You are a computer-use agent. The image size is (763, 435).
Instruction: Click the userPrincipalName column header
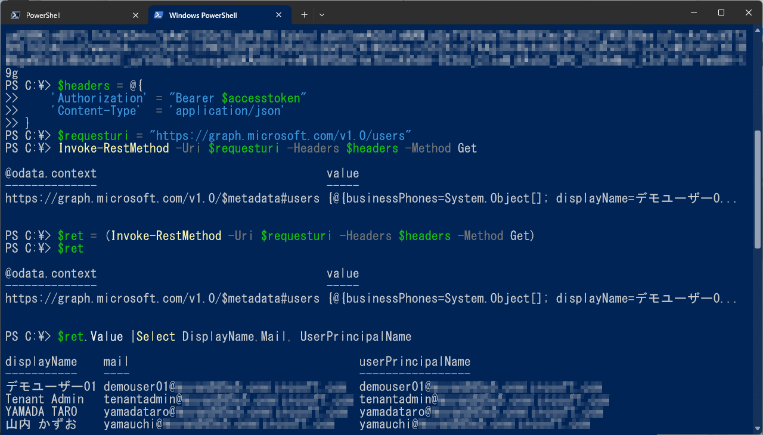click(414, 361)
